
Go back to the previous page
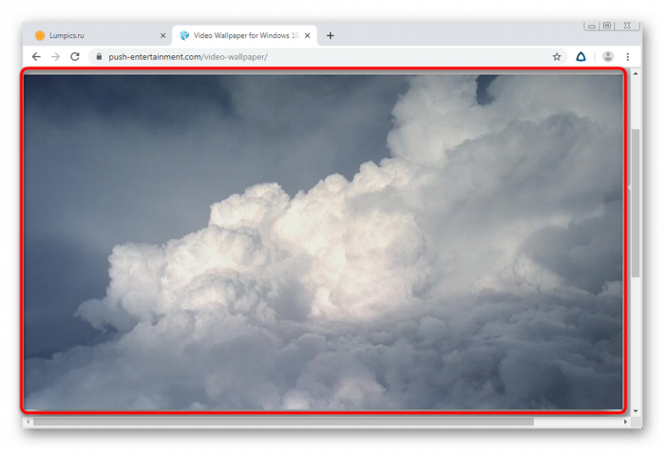point(36,56)
